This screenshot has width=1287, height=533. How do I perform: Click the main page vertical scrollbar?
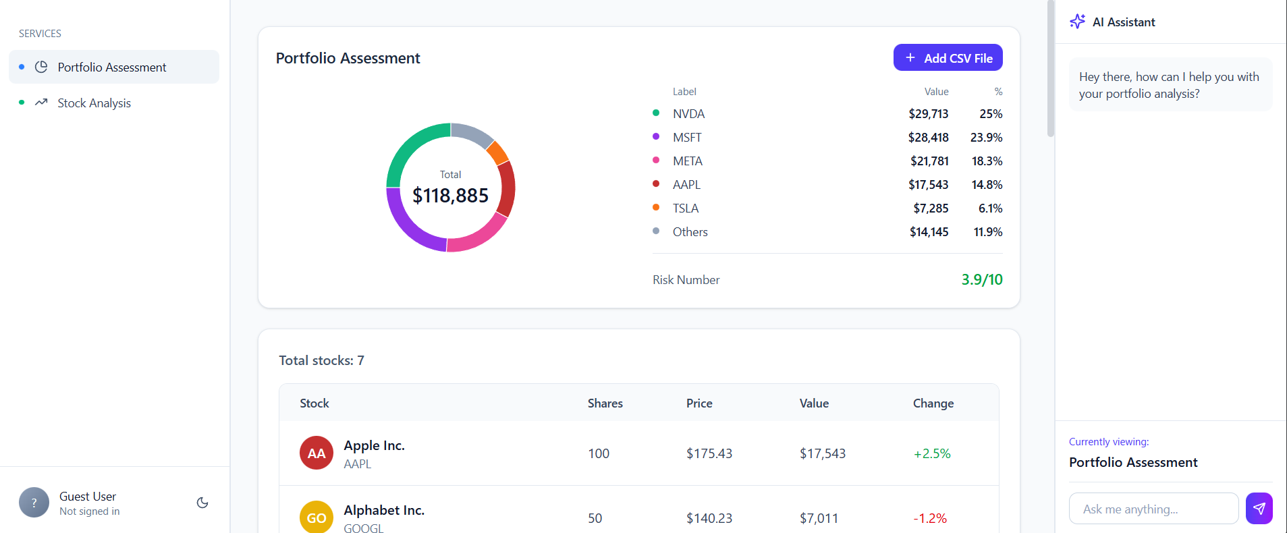pos(1050,69)
